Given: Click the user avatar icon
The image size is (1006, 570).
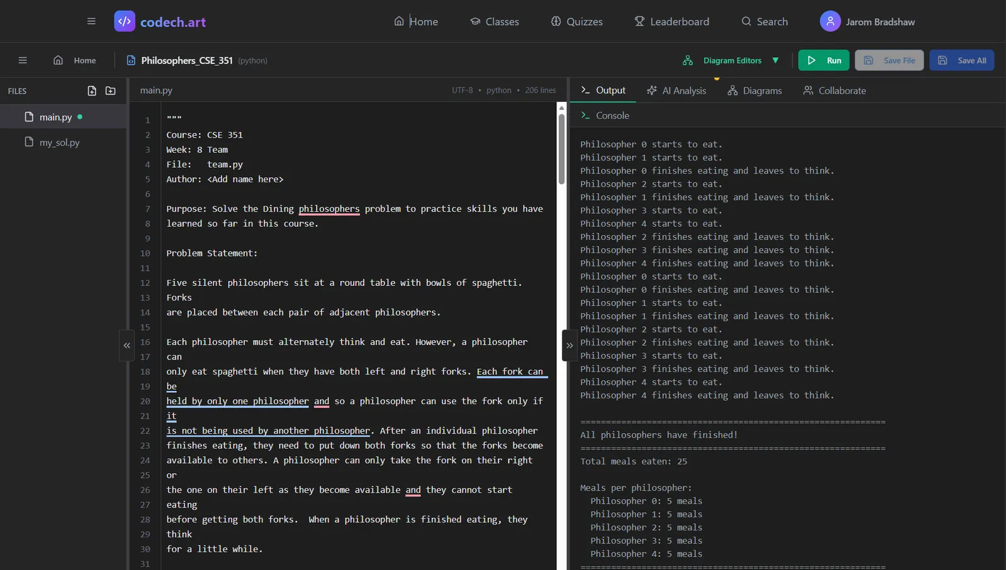Looking at the screenshot, I should click(830, 21).
